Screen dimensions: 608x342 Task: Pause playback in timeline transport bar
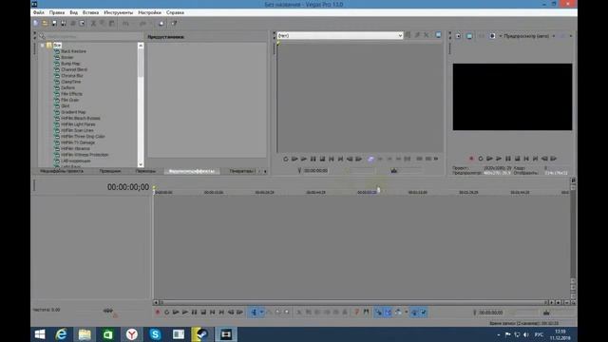194,313
